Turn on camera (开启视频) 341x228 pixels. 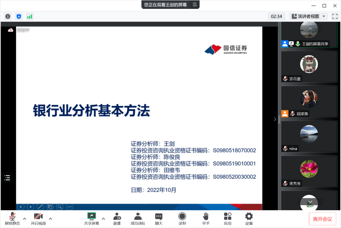point(38,219)
